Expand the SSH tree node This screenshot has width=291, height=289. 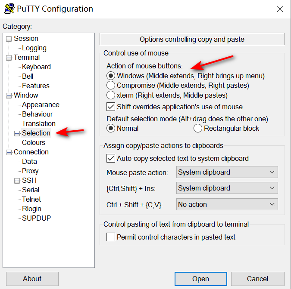tap(17, 181)
